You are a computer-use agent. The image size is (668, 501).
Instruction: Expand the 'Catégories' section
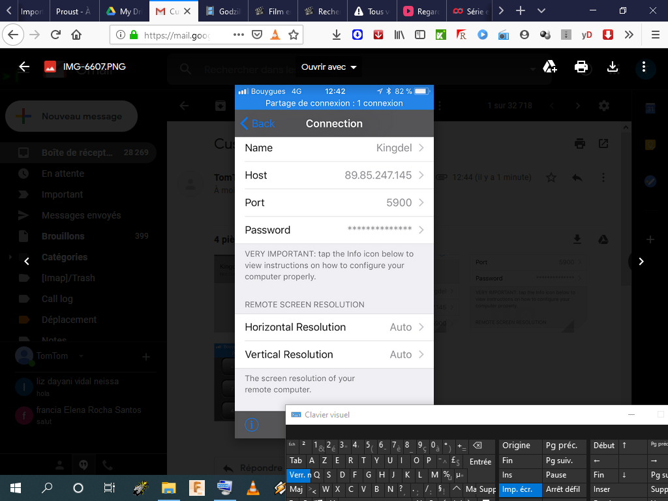point(10,257)
